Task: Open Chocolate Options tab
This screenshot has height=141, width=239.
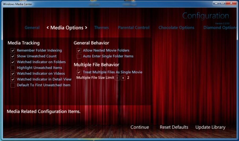Action: tap(176, 28)
